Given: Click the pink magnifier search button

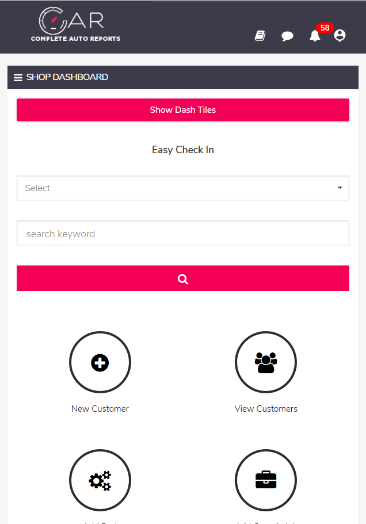Looking at the screenshot, I should point(183,278).
